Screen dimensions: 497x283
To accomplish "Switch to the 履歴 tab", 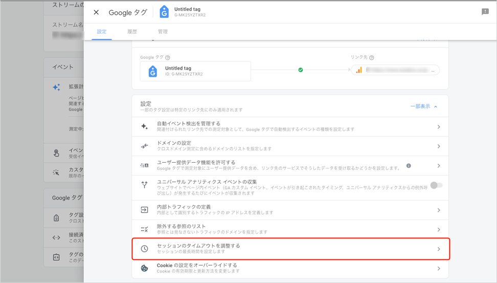I will 132,31.
